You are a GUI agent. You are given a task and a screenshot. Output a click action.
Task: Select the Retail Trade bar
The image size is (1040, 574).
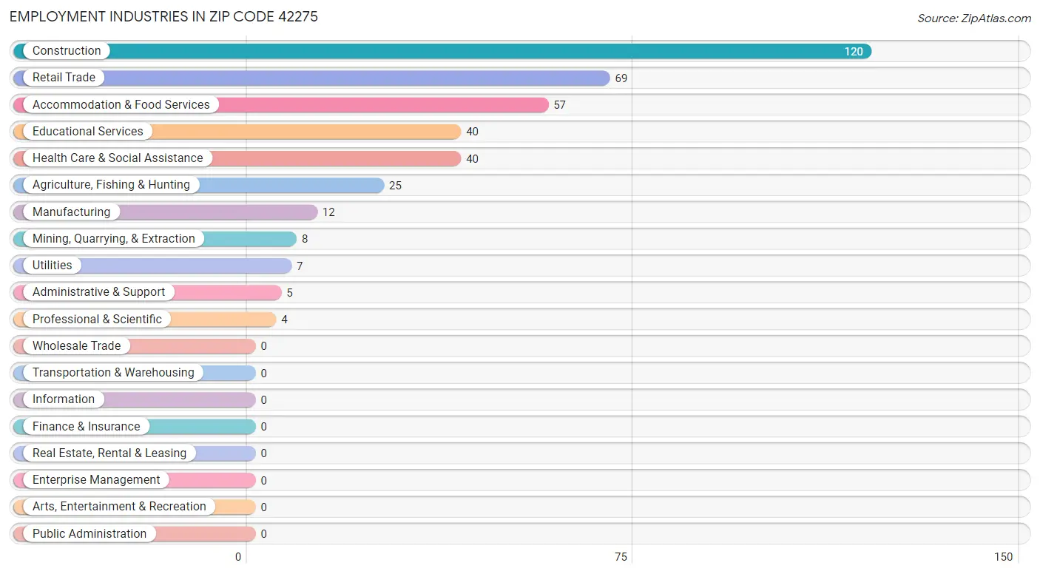pos(311,78)
